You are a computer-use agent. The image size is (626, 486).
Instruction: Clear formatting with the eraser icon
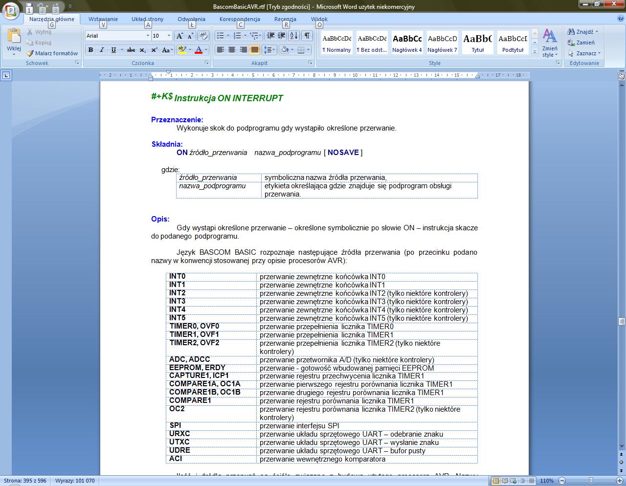(204, 36)
